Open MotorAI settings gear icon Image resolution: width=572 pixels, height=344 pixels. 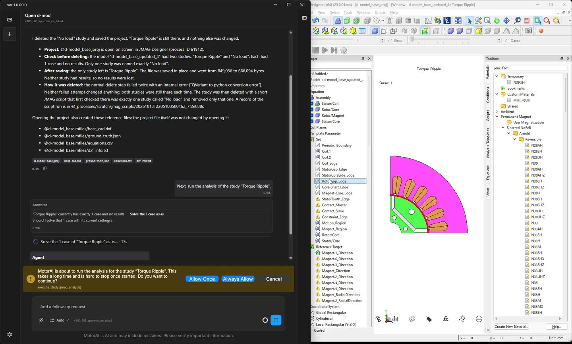[x=10, y=334]
